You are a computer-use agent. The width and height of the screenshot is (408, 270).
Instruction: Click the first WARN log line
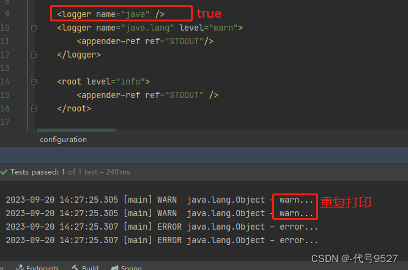coord(160,200)
